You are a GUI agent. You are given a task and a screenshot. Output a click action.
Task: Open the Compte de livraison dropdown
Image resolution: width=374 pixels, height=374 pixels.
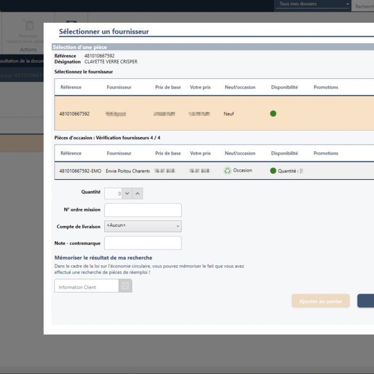coord(143,226)
